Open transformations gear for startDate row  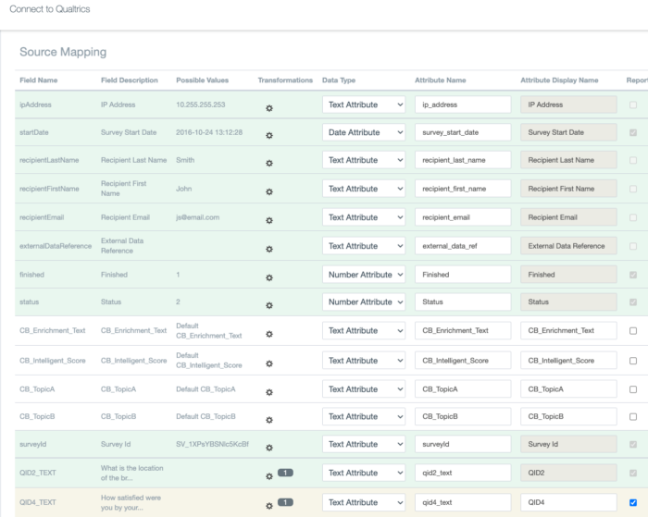pos(269,135)
